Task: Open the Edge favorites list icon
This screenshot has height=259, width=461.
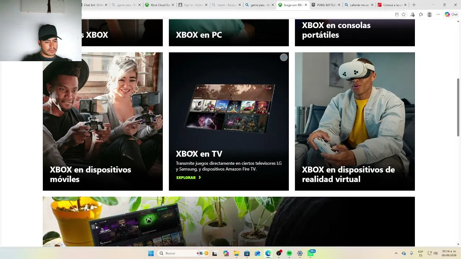Action: tap(421, 14)
